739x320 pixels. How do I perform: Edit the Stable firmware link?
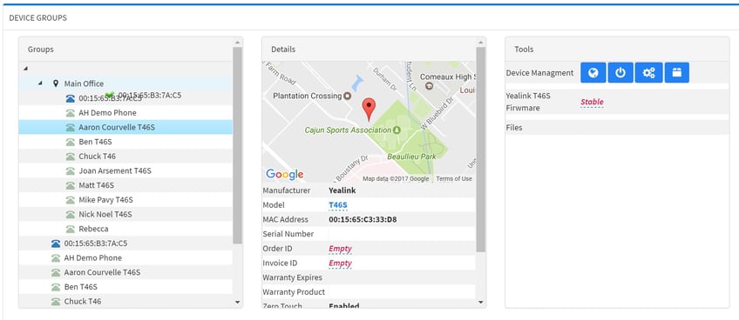tap(592, 102)
